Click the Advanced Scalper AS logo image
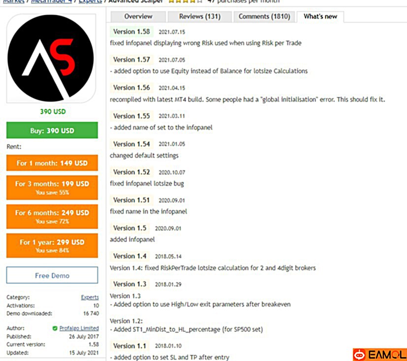Viewport: 407px width, 361px height. point(51,58)
